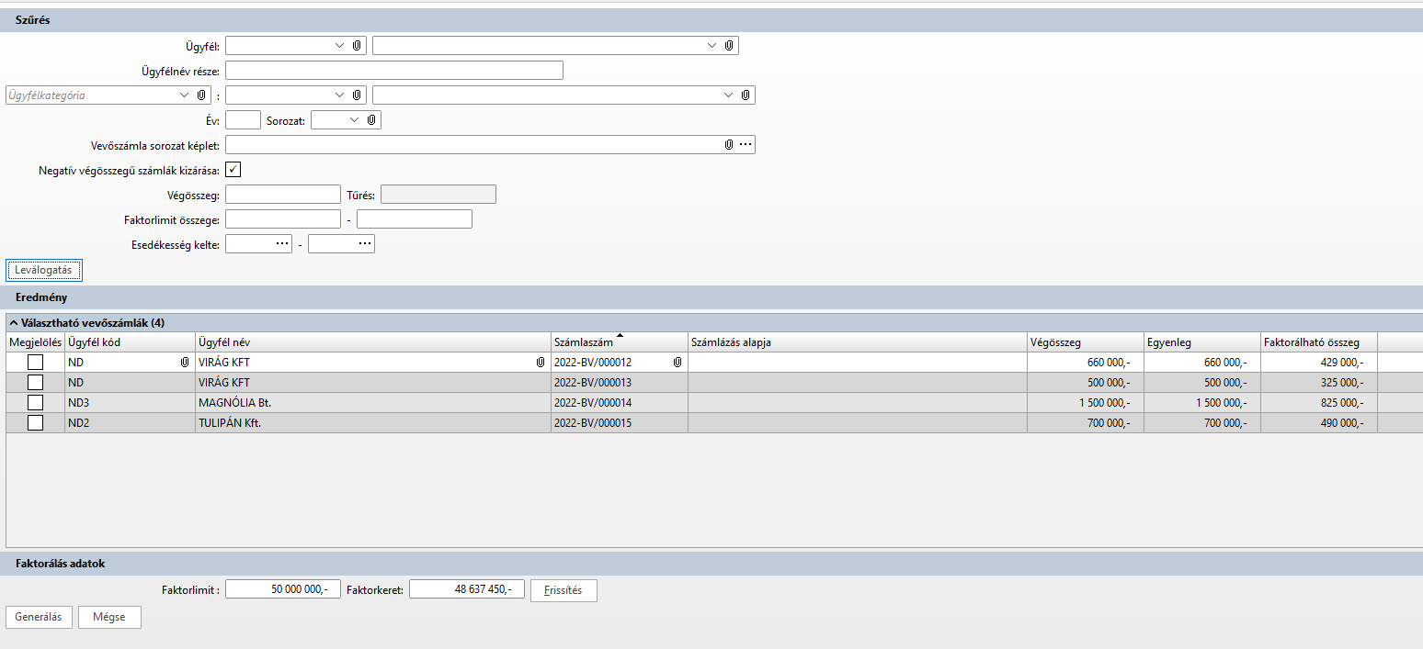Sort by Megjelölés column header
The height and width of the screenshot is (649, 1423).
(x=35, y=342)
